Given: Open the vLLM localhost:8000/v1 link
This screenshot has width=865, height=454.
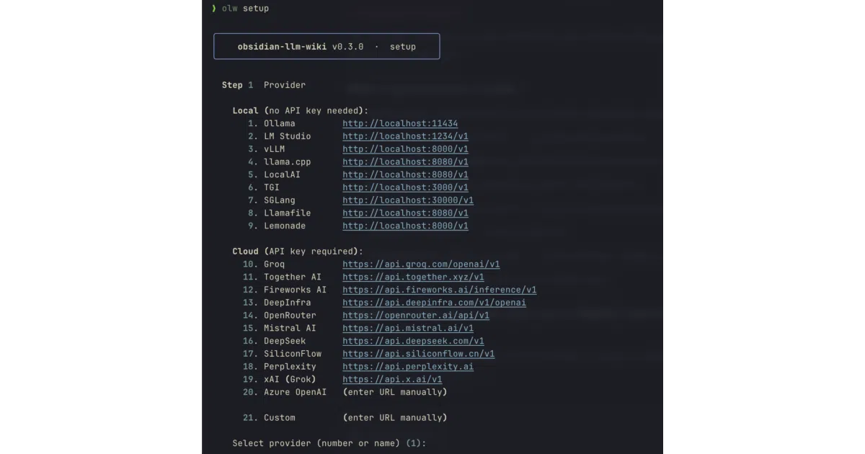Looking at the screenshot, I should coord(405,149).
